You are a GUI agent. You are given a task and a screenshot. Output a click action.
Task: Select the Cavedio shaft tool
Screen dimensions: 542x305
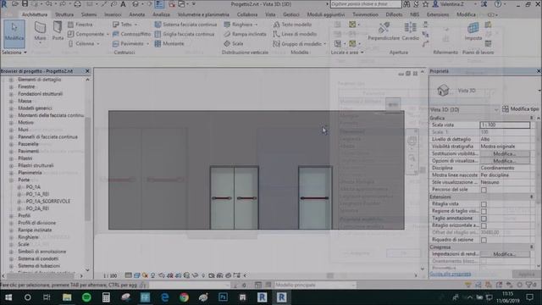410,31
